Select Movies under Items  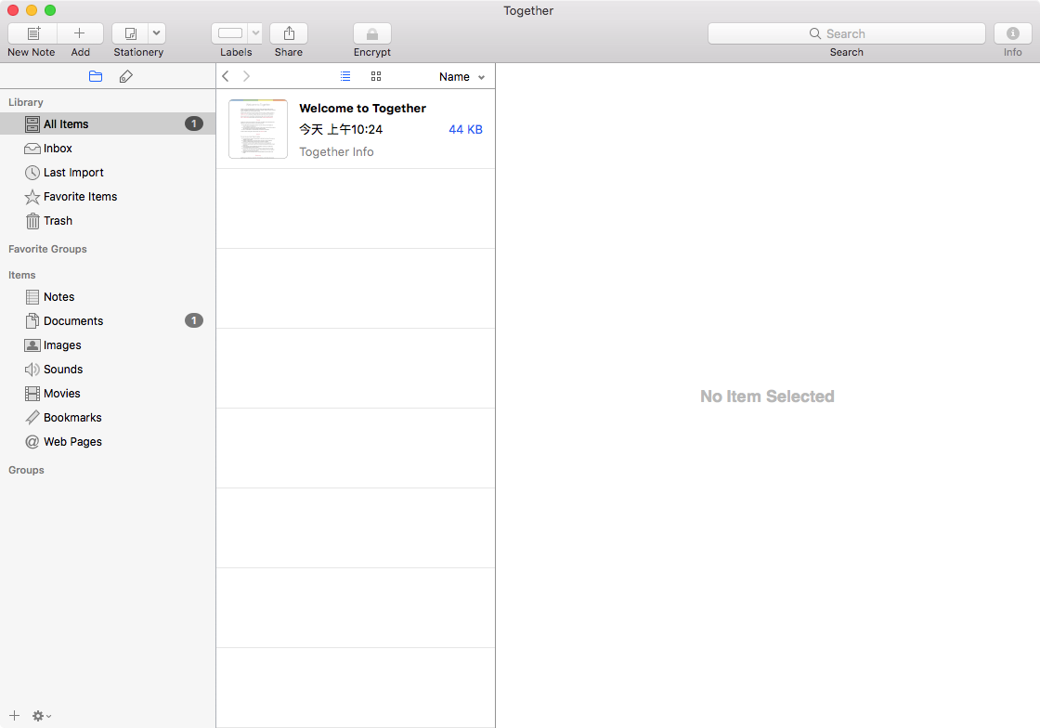point(108,393)
